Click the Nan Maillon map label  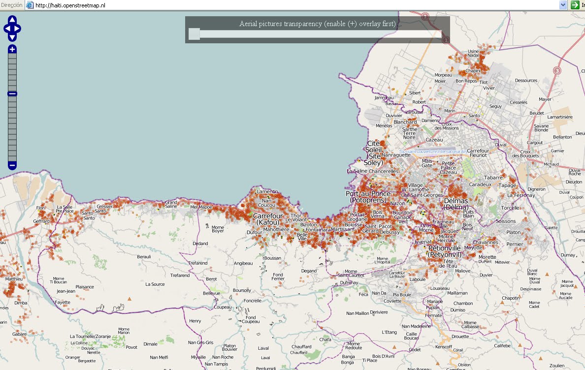pyautogui.click(x=357, y=313)
